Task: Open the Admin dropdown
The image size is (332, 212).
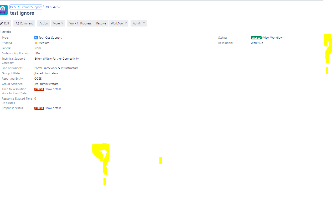Action: [139, 23]
